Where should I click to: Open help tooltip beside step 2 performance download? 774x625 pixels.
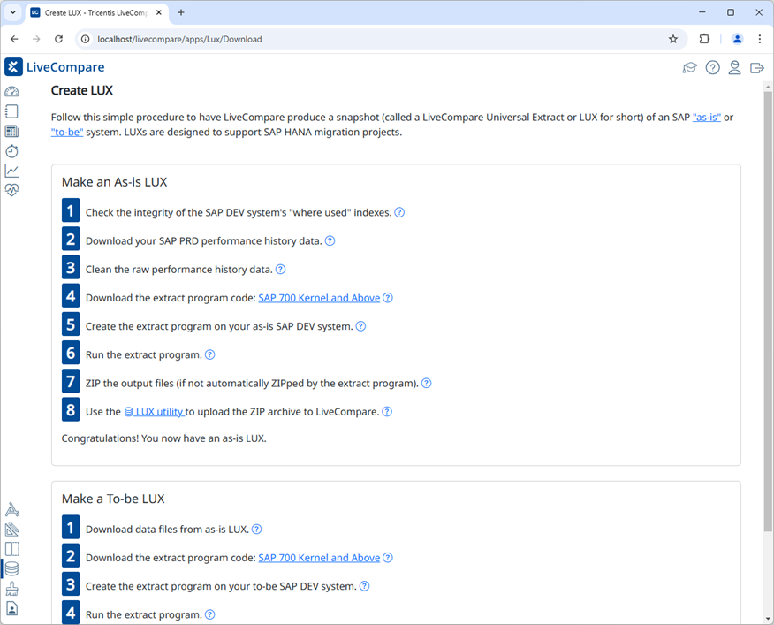[330, 240]
